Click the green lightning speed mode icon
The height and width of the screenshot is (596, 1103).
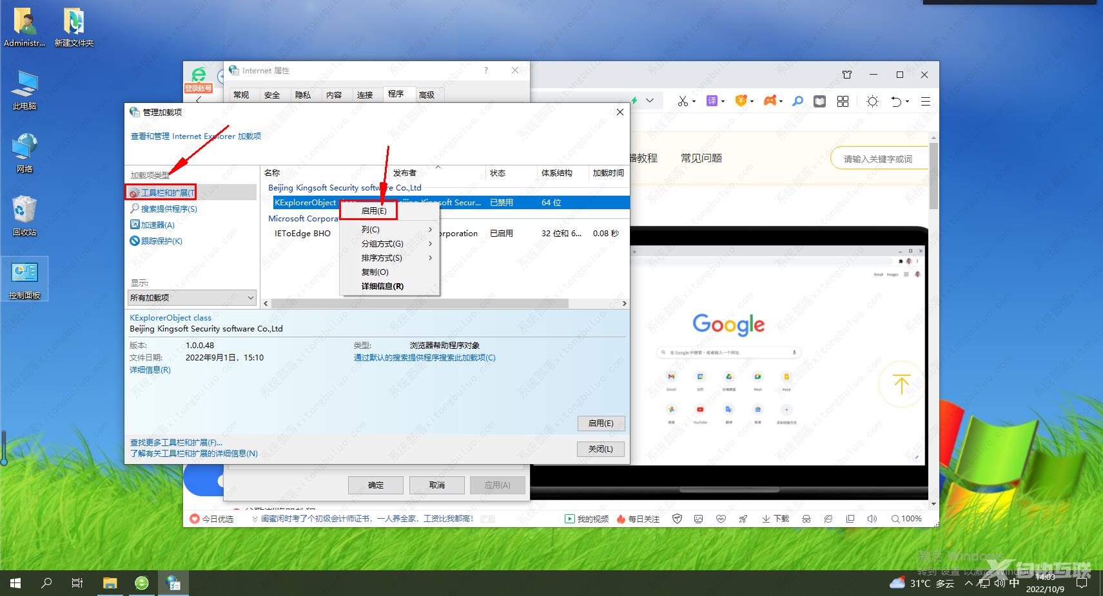[x=634, y=100]
